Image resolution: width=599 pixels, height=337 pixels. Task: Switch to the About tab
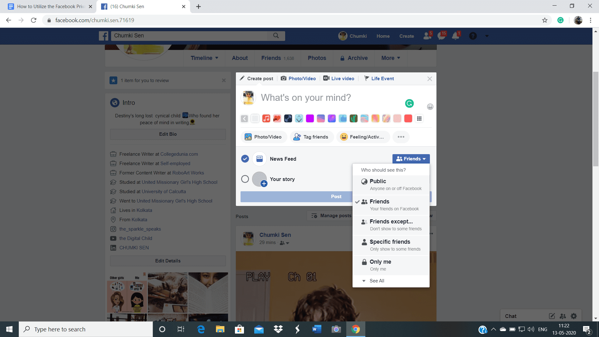[x=240, y=58]
